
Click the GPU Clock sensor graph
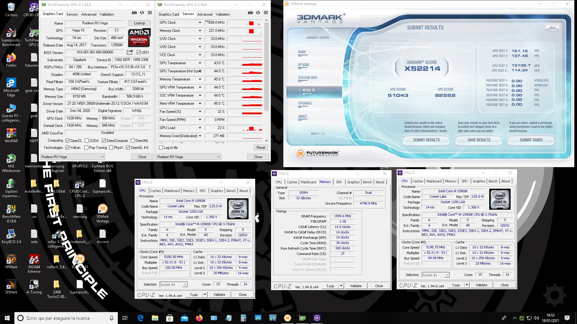(x=245, y=22)
